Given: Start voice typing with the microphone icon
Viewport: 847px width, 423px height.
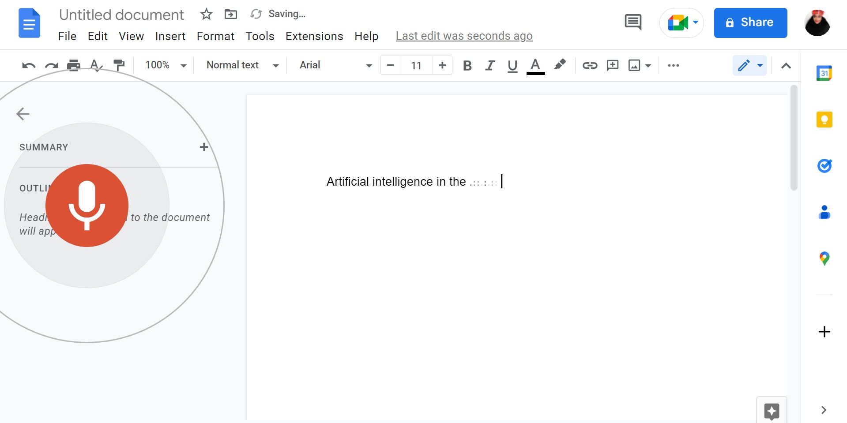Looking at the screenshot, I should coord(87,205).
